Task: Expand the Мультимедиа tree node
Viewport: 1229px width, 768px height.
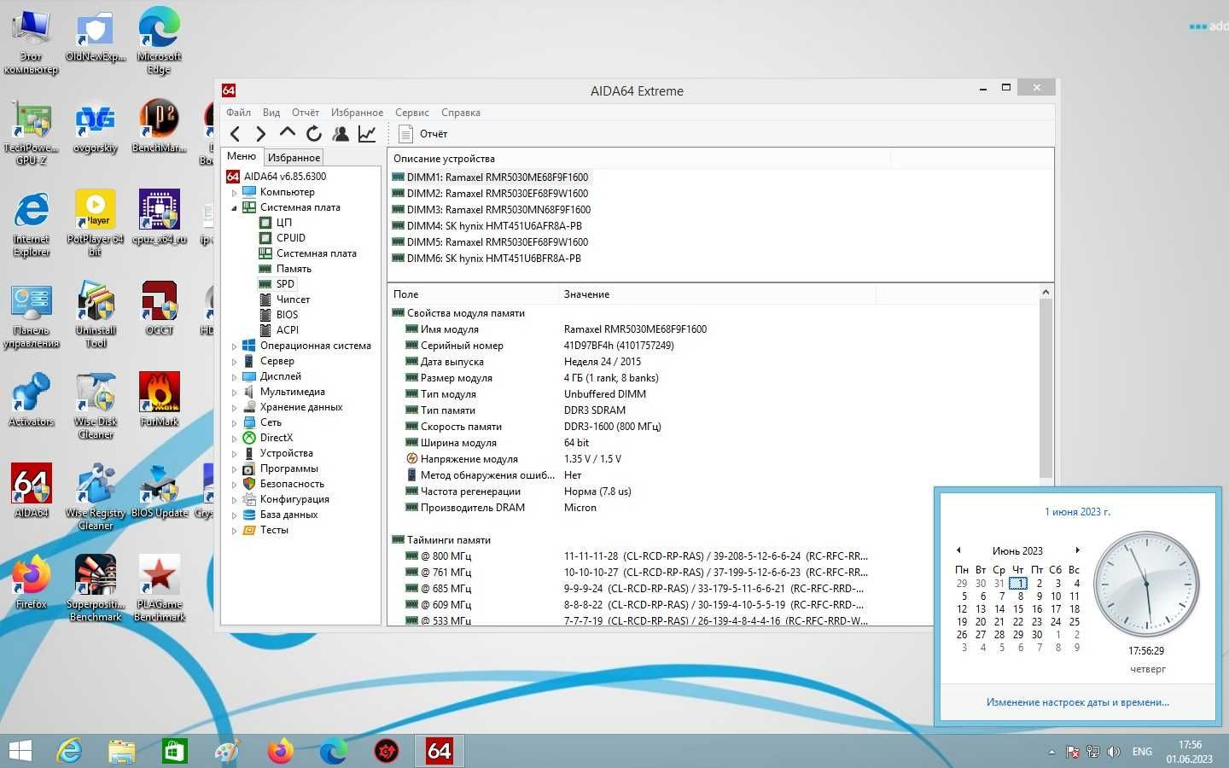Action: click(x=235, y=392)
